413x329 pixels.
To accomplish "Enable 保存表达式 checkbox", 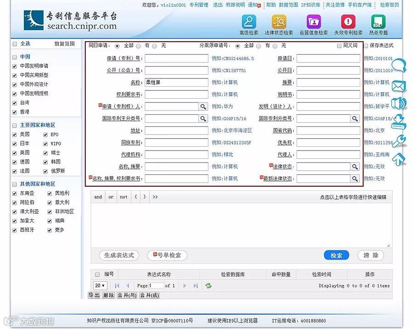I will [366, 46].
